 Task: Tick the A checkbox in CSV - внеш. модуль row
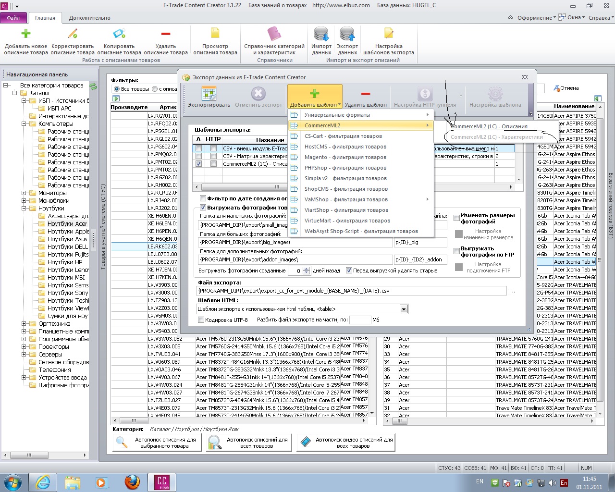coord(199,148)
